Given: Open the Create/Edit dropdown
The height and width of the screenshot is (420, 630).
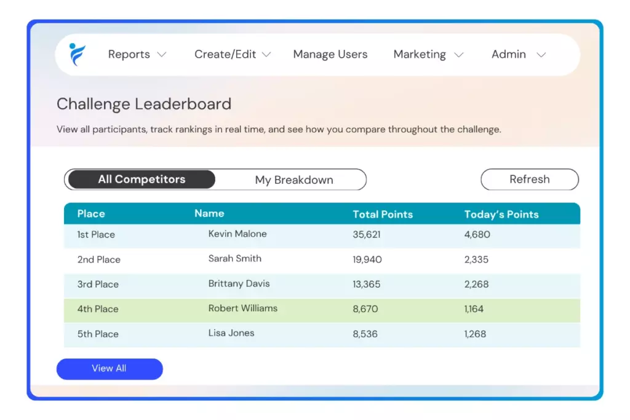Looking at the screenshot, I should (232, 54).
